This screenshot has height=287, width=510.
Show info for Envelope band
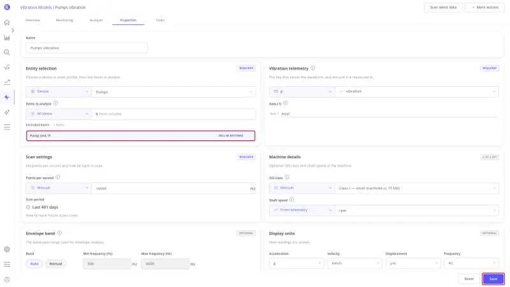[x=59, y=233]
